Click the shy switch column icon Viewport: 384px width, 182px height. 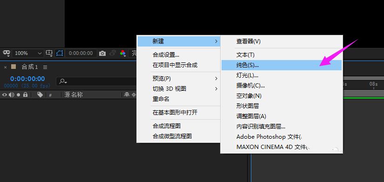(127, 94)
